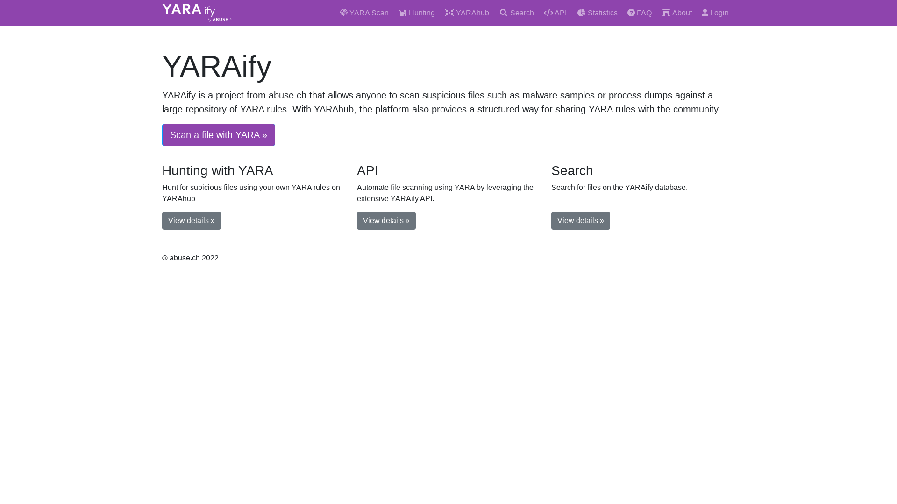Go to the About page
The image size is (897, 504).
[677, 13]
